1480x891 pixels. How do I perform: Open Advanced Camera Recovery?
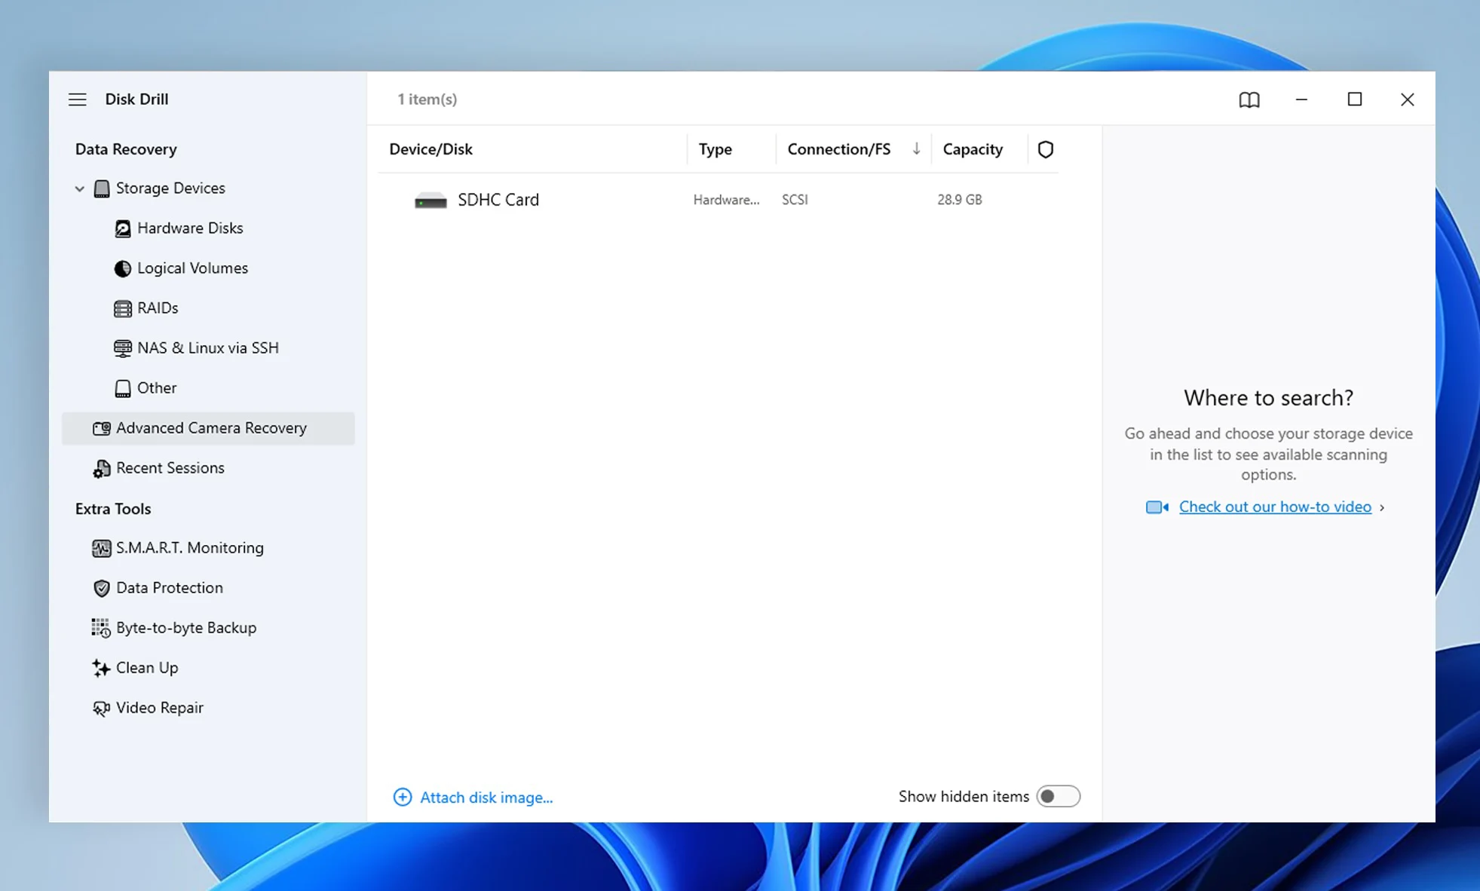pos(208,428)
